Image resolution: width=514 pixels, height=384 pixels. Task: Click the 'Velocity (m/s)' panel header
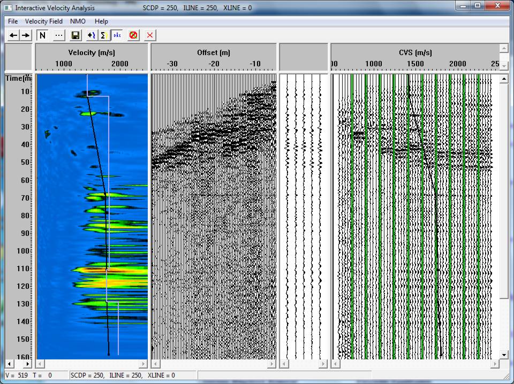[92, 53]
